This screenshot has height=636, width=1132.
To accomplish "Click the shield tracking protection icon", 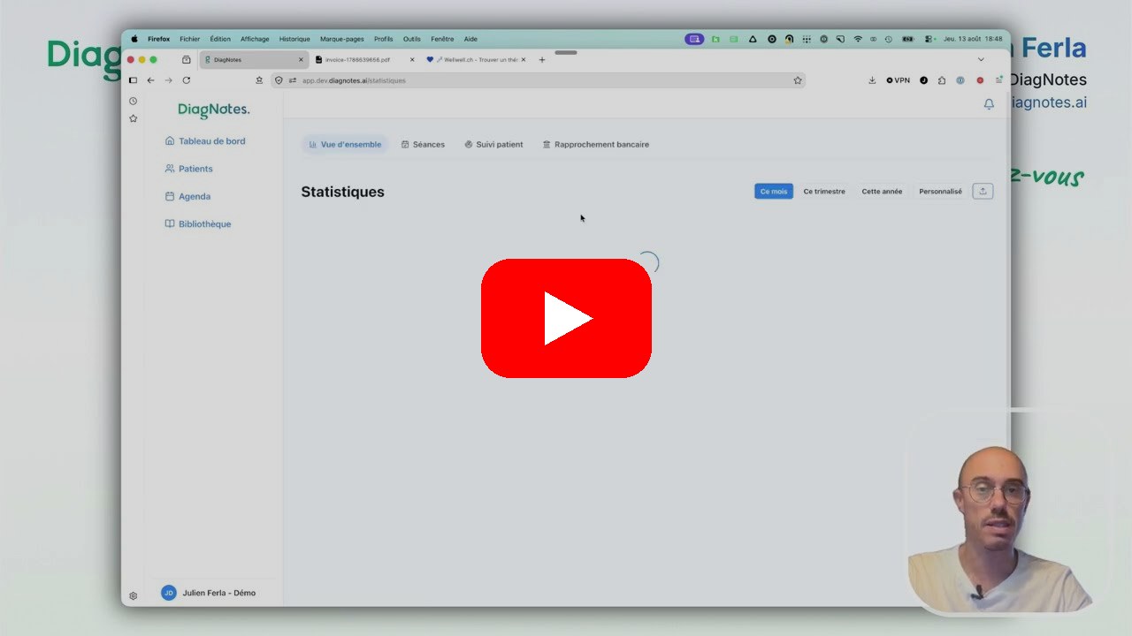I will 279,80.
